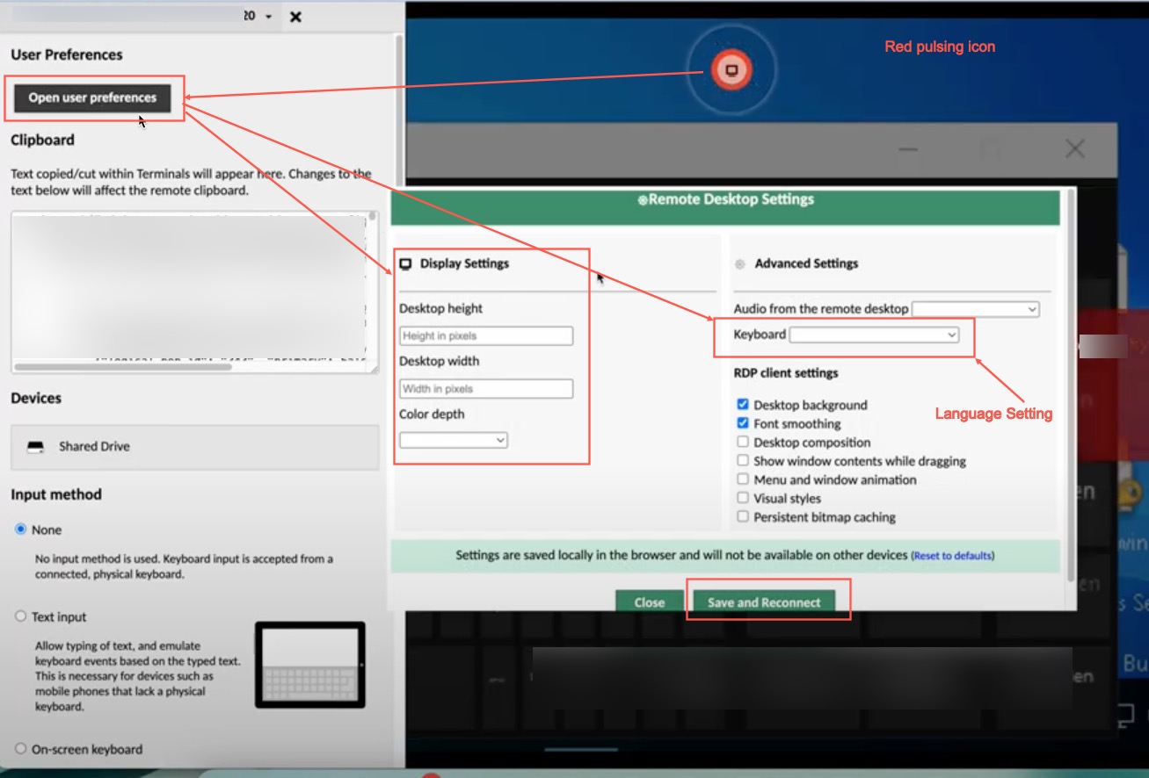Uncheck the Font smoothing option

[x=743, y=423]
